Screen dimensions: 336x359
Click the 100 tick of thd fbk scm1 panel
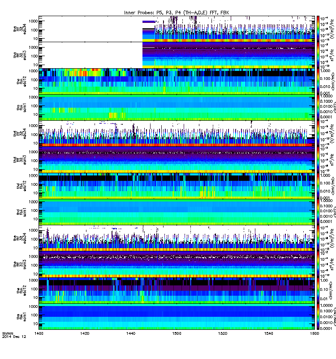[x=34, y=210]
